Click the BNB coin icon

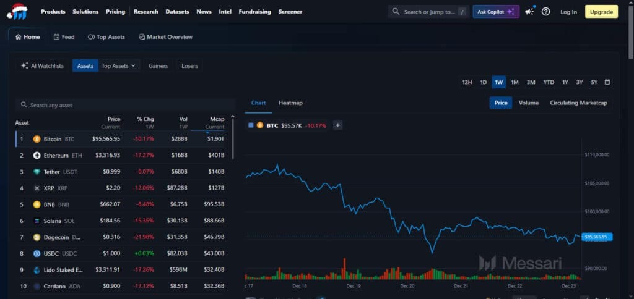click(x=37, y=204)
